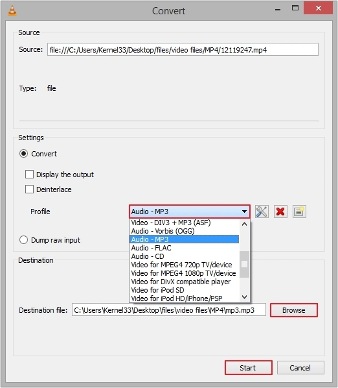The image size is (338, 388).
Task: Collapse the Profile dropdown arrow
Action: click(x=244, y=212)
